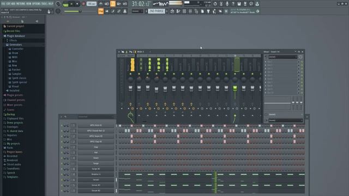Open the FILE menu

coord(3,4)
